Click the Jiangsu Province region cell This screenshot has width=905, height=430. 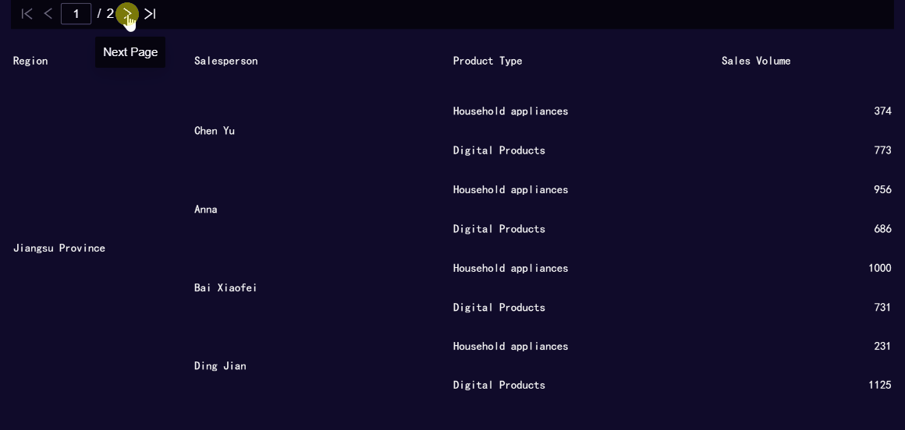(59, 248)
